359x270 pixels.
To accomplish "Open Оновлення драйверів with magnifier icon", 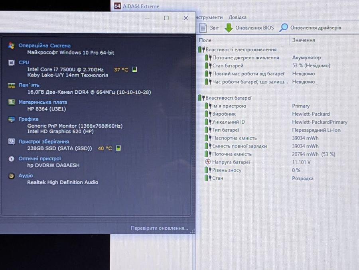I will click(310, 28).
